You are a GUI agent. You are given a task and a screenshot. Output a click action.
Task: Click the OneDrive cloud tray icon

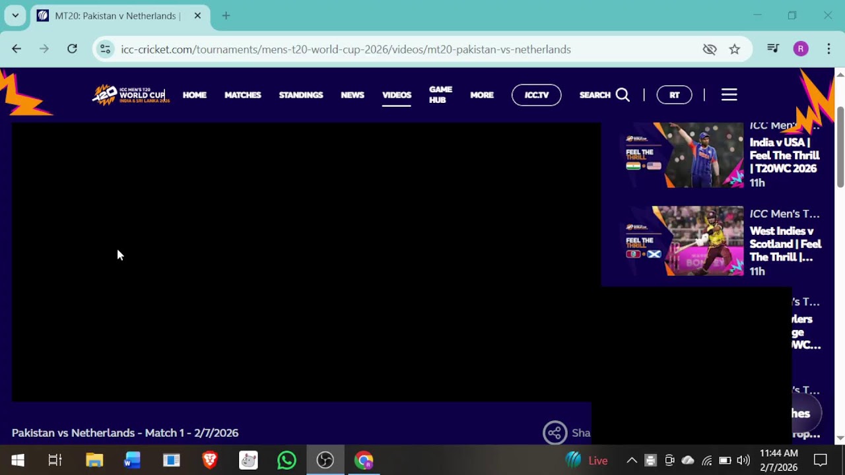[688, 460]
